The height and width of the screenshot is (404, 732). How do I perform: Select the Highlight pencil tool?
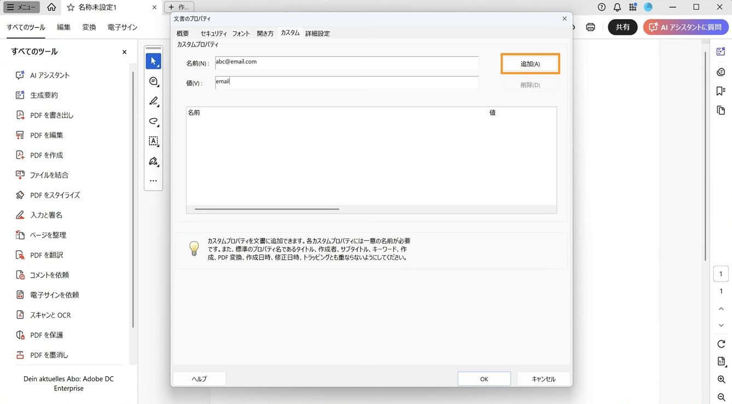tap(154, 101)
